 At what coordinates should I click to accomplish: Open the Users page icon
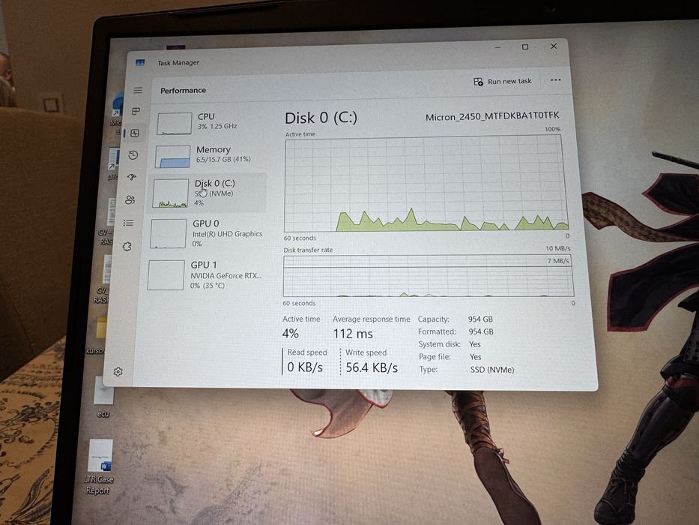point(130,199)
